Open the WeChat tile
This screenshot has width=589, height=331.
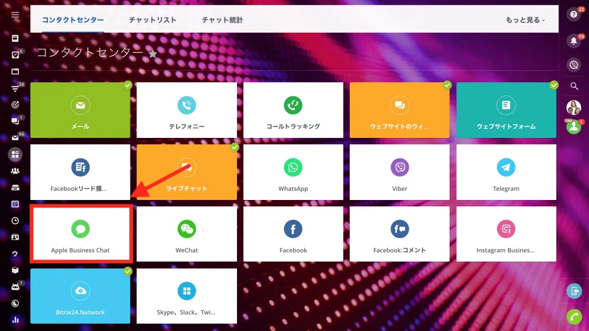tap(187, 234)
